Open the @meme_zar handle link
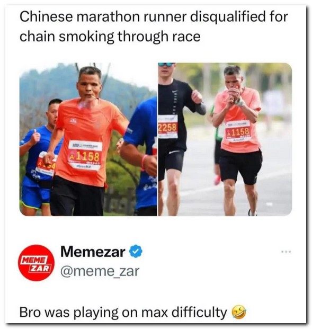The height and width of the screenshot is (329, 312). pos(100,271)
